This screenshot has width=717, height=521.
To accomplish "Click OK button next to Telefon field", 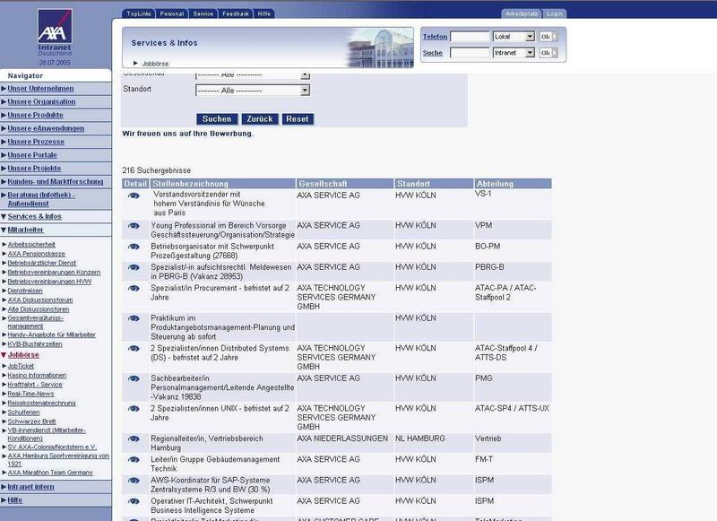I will tap(549, 37).
